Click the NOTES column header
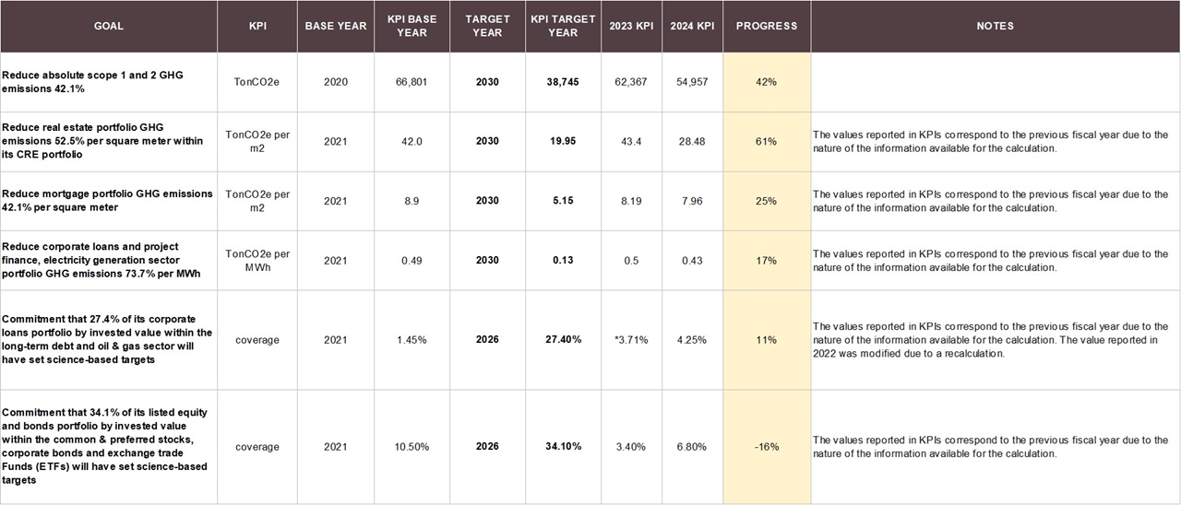 pyautogui.click(x=995, y=26)
